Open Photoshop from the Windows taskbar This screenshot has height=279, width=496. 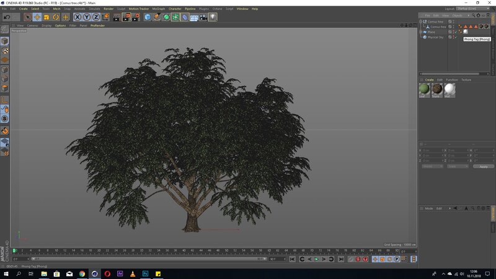point(145,273)
